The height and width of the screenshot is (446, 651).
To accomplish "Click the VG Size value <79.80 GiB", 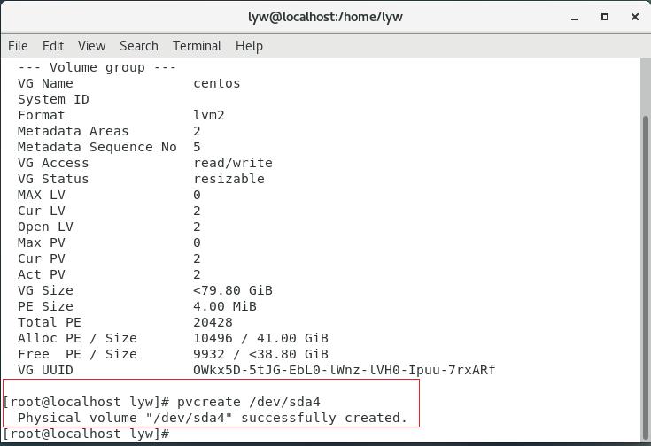I will pos(232,290).
